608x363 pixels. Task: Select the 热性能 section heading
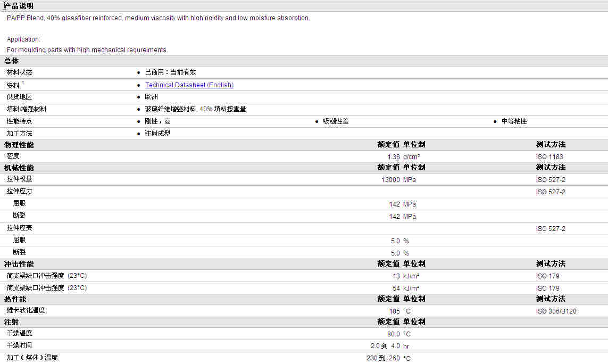tap(15, 299)
